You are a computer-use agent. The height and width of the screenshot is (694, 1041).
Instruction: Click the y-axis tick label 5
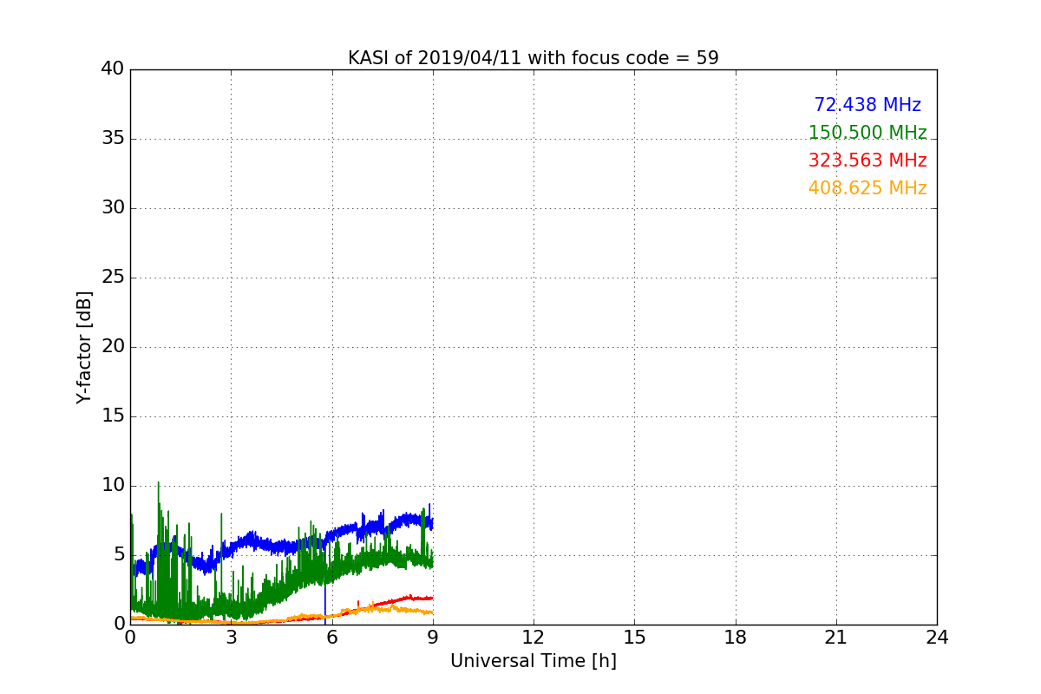click(x=119, y=555)
